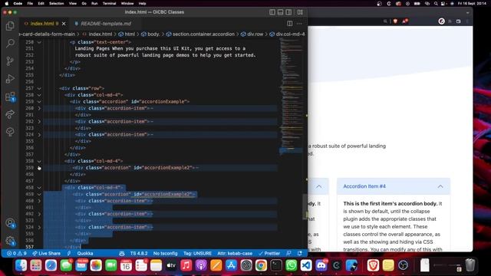Click Brave Rewards icon in browser toolbar
The height and width of the screenshot is (276, 491).
pos(405,21)
